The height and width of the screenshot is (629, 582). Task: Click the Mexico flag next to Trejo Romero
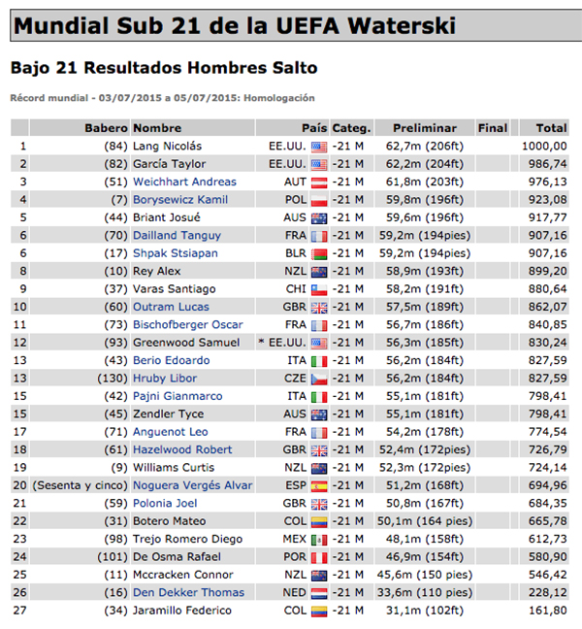click(x=320, y=539)
